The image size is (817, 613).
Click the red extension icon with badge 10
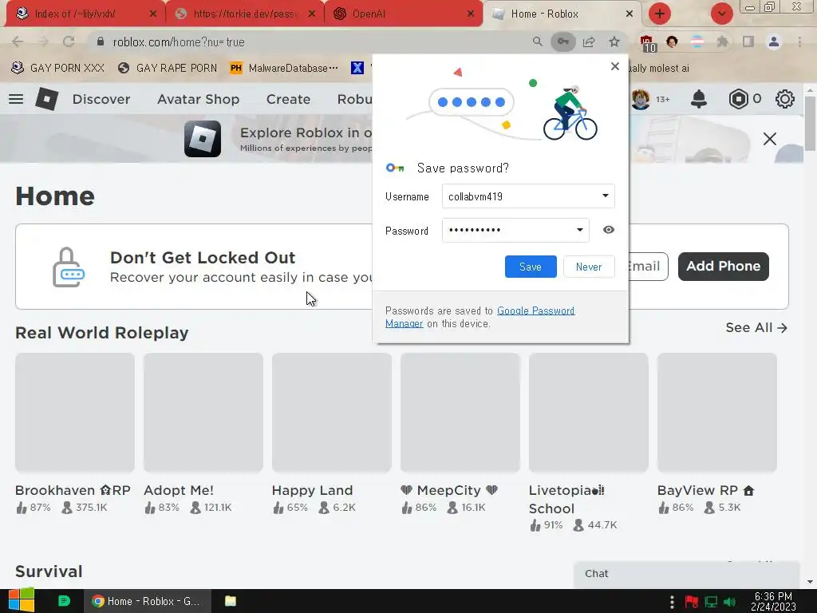pyautogui.click(x=647, y=43)
